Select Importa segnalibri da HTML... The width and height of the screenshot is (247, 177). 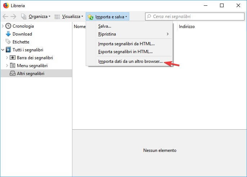coord(129,44)
